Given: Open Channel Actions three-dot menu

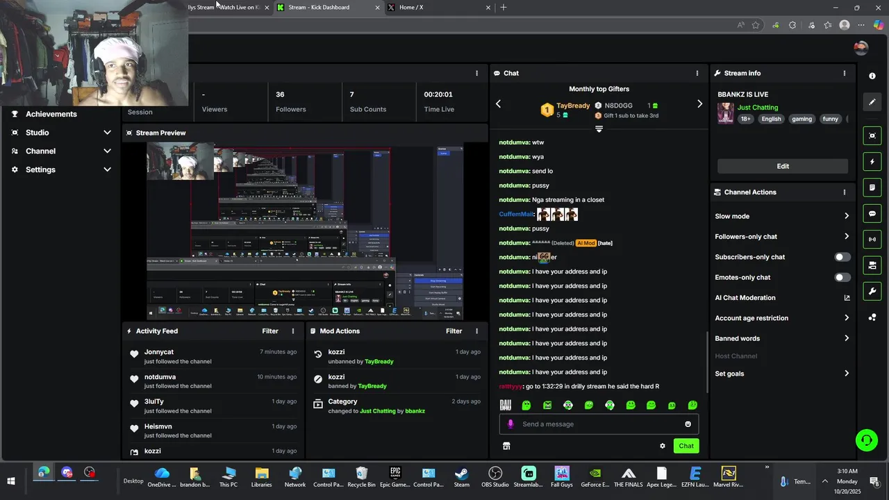Looking at the screenshot, I should tap(845, 192).
